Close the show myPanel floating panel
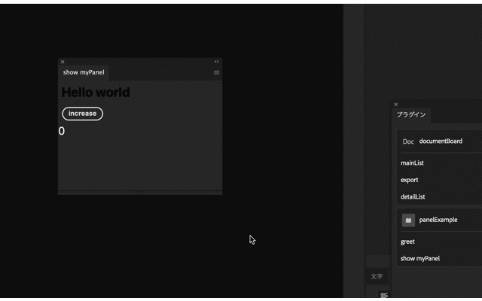 pyautogui.click(x=63, y=62)
